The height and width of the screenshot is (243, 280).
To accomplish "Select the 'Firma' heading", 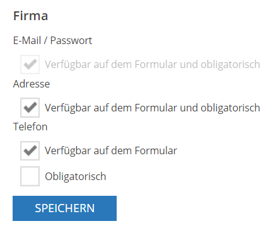I will [x=30, y=16].
